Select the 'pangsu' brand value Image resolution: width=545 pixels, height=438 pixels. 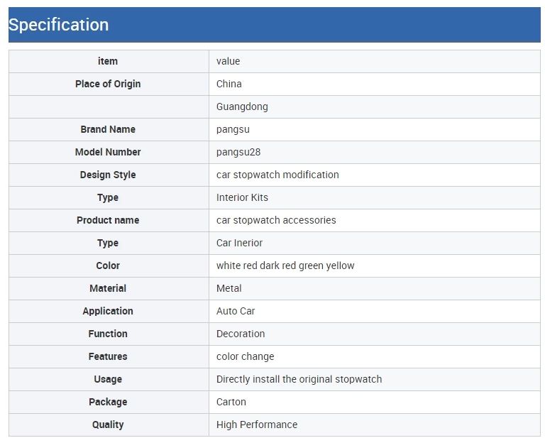pyautogui.click(x=233, y=130)
